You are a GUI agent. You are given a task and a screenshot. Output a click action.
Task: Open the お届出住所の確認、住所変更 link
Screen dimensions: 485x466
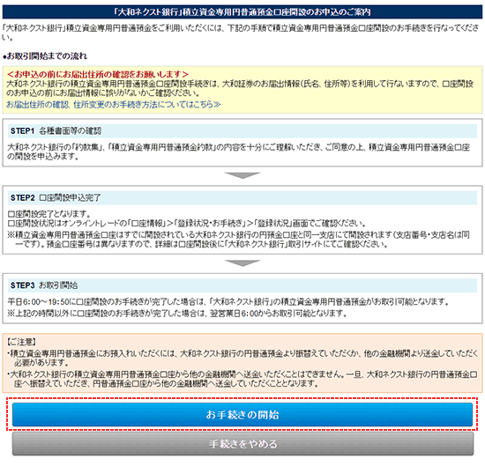(113, 105)
